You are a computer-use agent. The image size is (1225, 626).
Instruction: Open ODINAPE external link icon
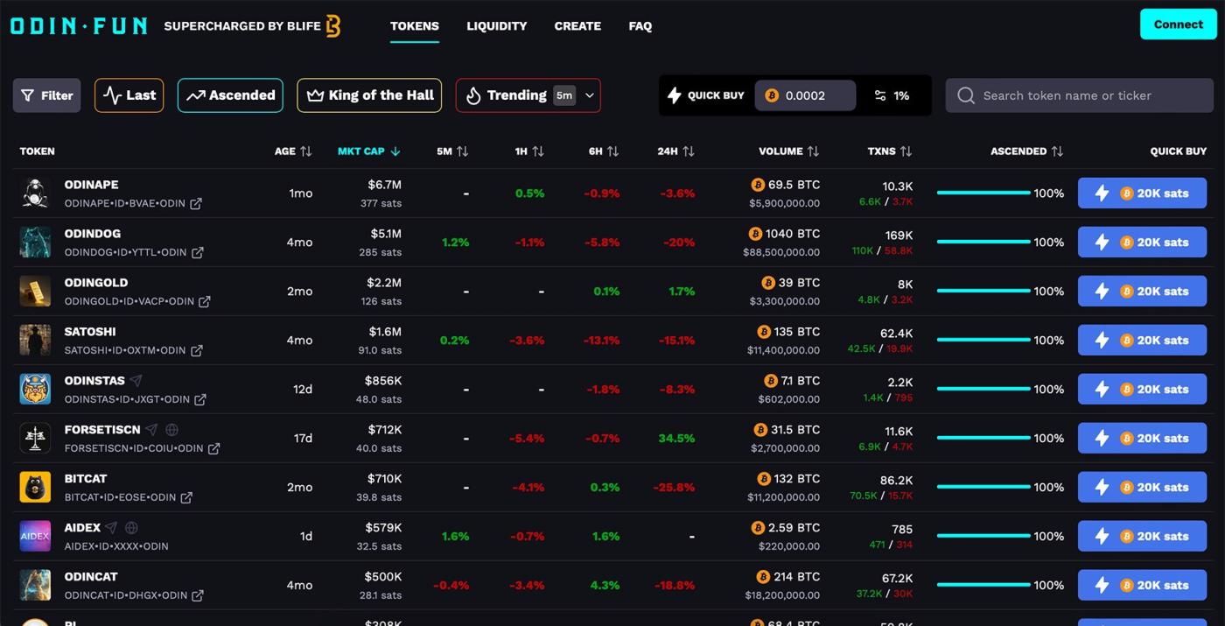click(194, 203)
